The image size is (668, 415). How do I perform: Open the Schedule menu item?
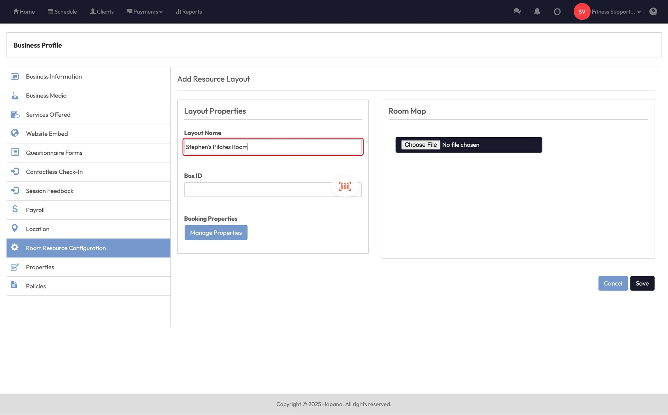point(62,12)
